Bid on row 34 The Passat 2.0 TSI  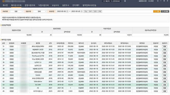pyautogui.click(x=165, y=56)
